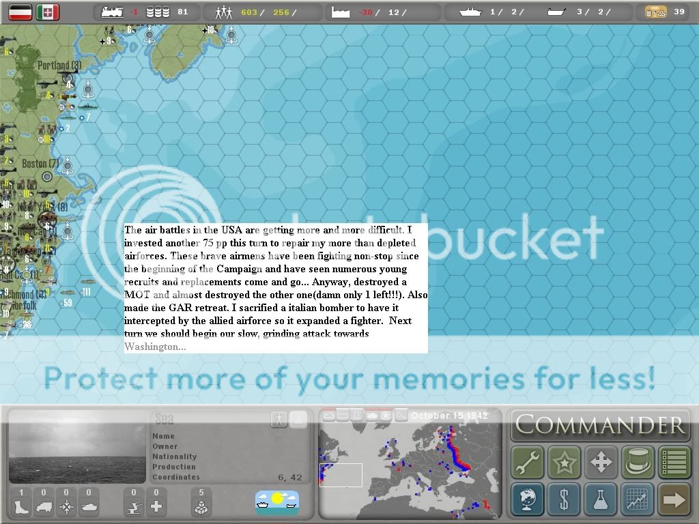The height and width of the screenshot is (524, 699).
Task: Click the Boston city circle marker
Action: click(x=47, y=177)
